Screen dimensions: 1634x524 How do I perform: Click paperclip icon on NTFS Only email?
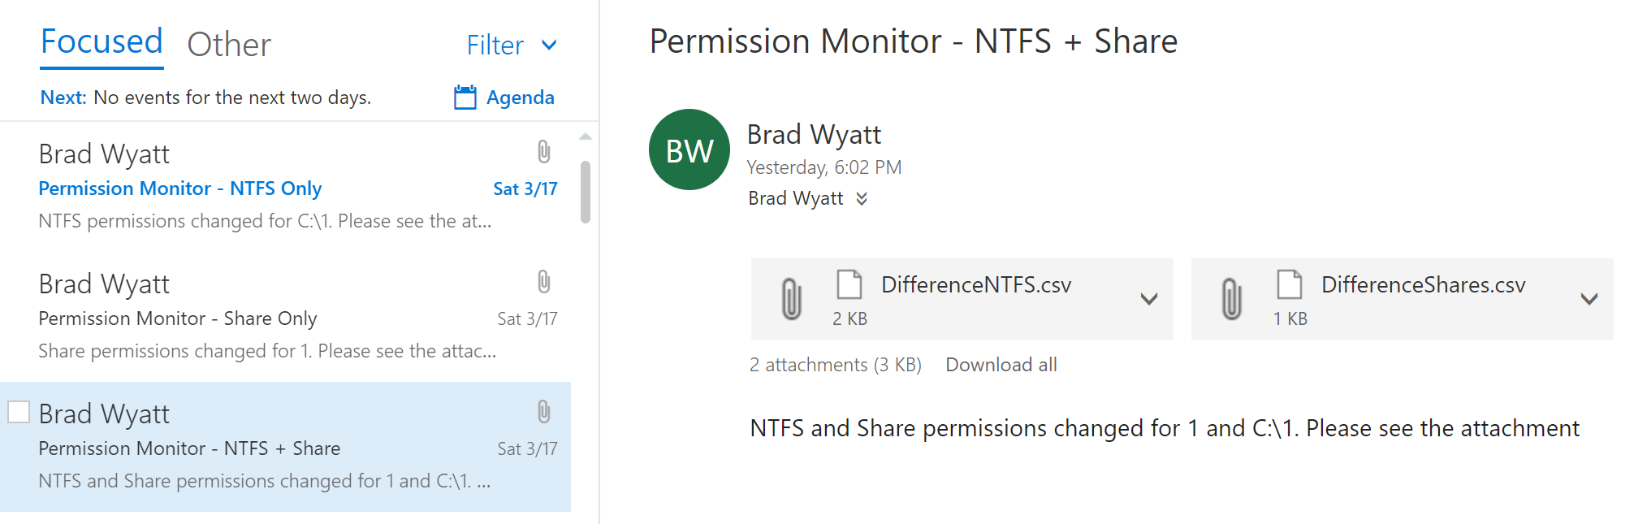(544, 152)
